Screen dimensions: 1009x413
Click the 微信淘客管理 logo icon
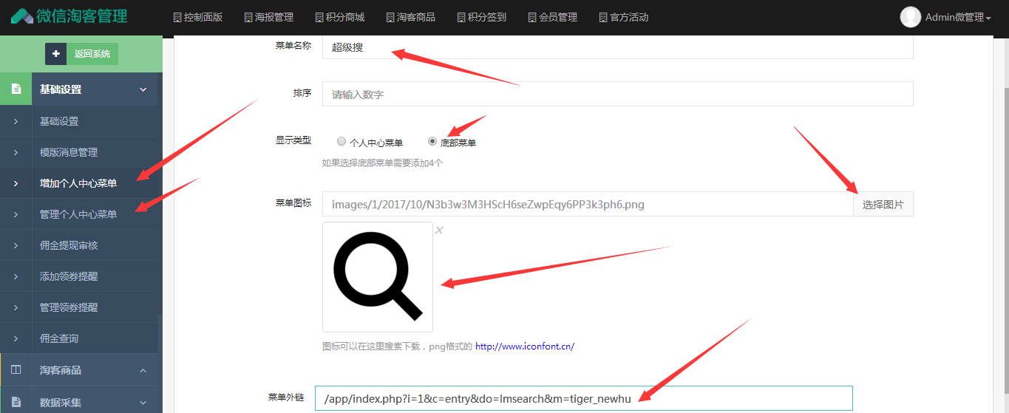coord(21,16)
